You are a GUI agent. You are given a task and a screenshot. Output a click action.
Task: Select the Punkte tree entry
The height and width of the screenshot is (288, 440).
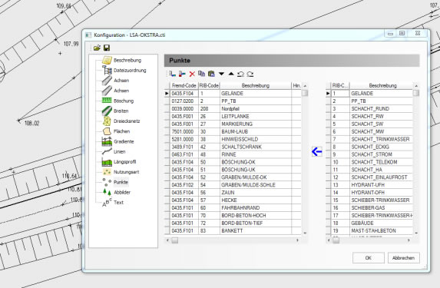point(121,182)
